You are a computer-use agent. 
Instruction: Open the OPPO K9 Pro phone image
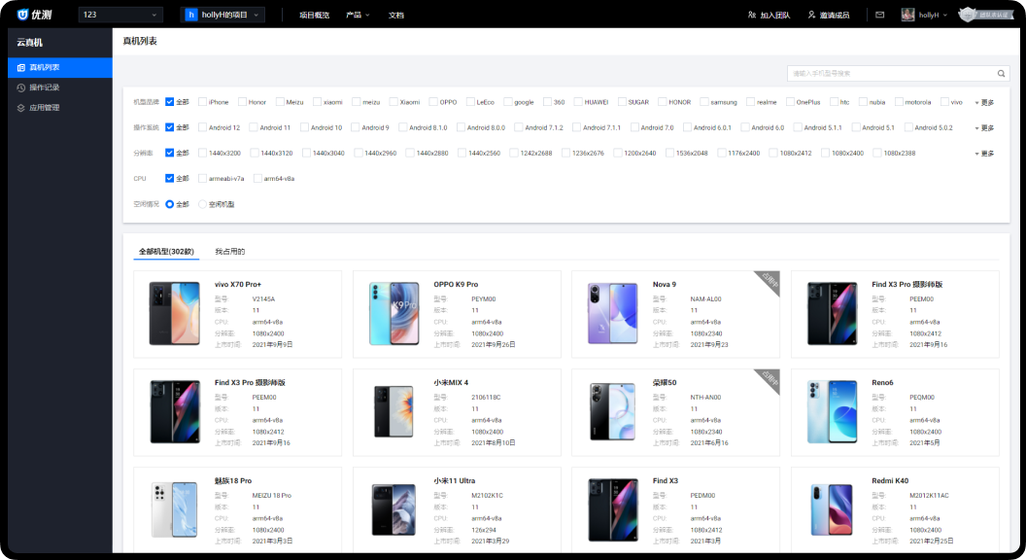pyautogui.click(x=393, y=314)
